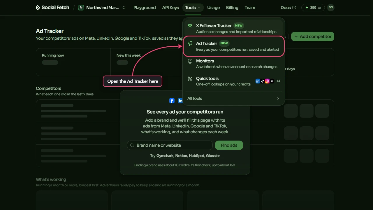373x210 pixels.
Task: Open the Monitors menu item
Action: (234, 64)
